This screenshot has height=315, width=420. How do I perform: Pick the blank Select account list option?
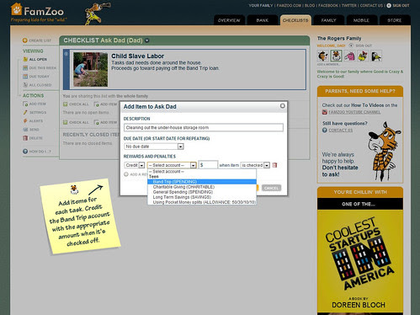click(x=202, y=171)
